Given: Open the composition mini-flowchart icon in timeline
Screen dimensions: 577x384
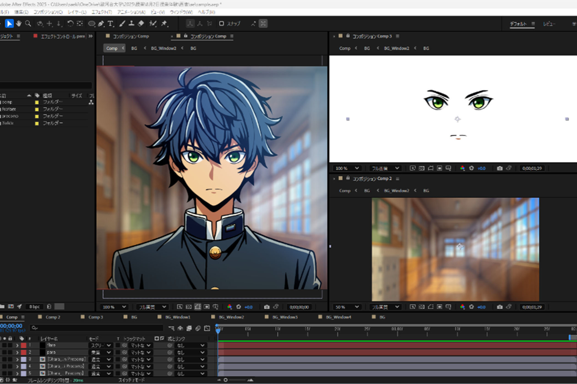Looking at the screenshot, I should point(171,328).
